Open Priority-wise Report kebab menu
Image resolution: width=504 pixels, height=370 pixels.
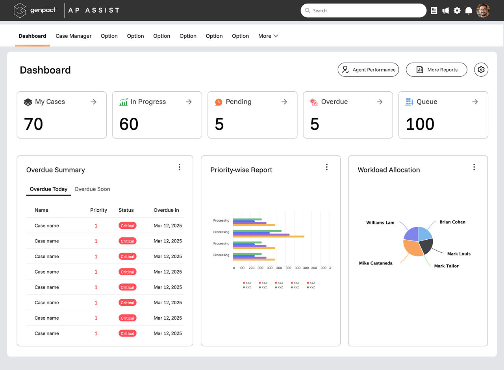click(x=326, y=167)
